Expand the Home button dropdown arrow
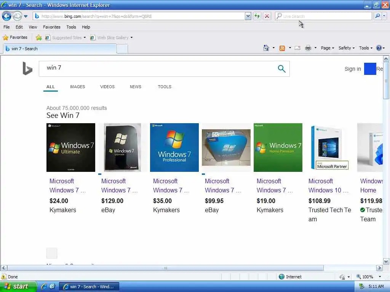This screenshot has height=292, width=390. pyautogui.click(x=273, y=48)
